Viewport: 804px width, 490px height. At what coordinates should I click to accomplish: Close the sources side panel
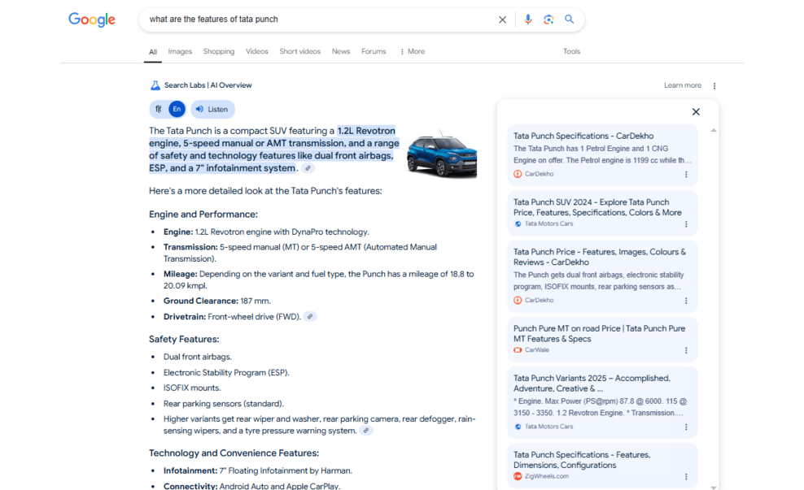tap(696, 112)
